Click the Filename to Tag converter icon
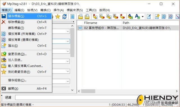The width and height of the screenshot is (180, 107). pyautogui.click(x=102, y=17)
